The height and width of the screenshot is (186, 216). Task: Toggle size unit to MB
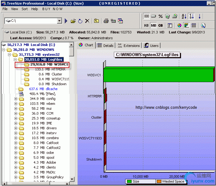(153, 25)
